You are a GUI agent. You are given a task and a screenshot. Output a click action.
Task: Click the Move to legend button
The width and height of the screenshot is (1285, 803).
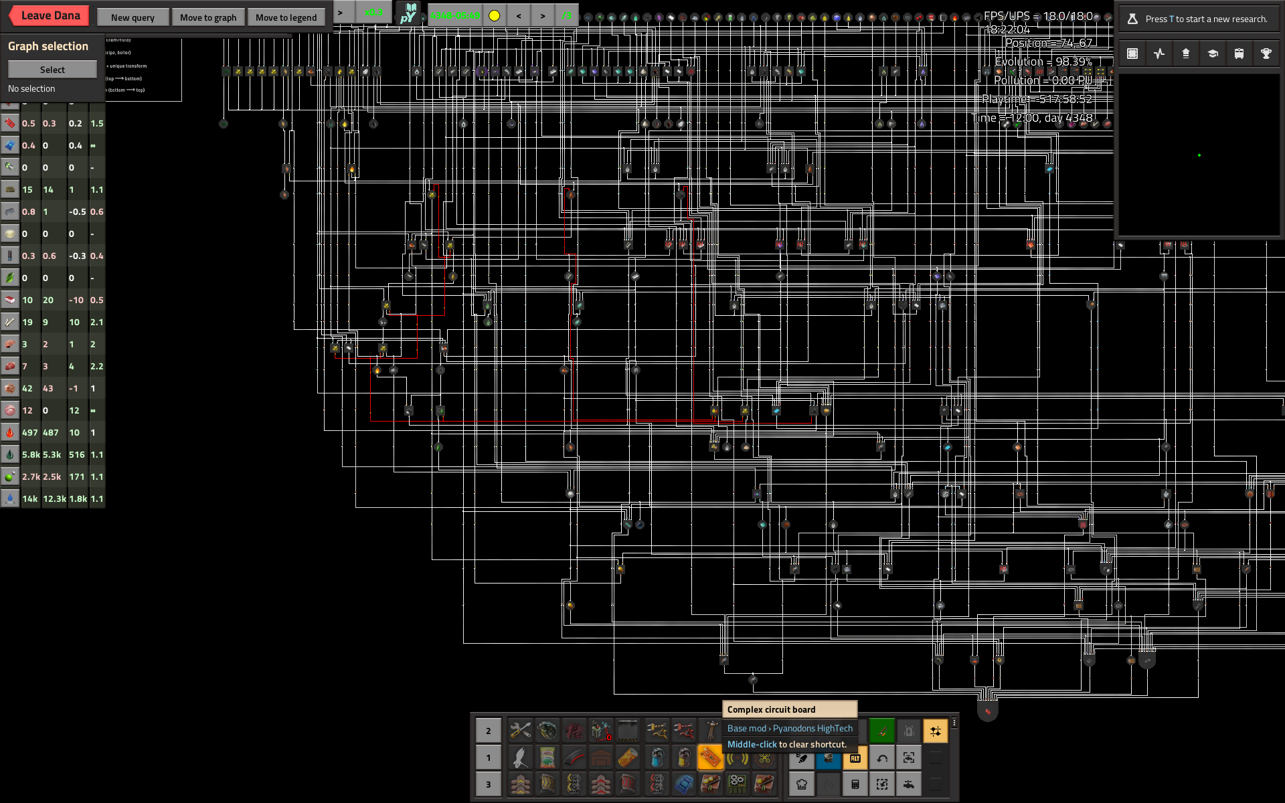(286, 17)
